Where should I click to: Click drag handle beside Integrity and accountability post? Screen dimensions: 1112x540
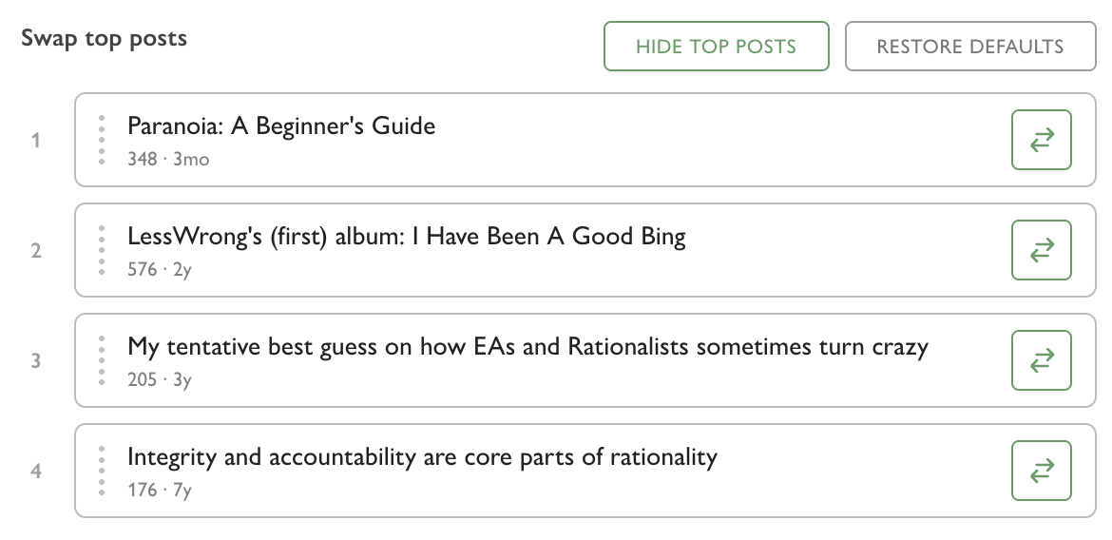point(102,471)
